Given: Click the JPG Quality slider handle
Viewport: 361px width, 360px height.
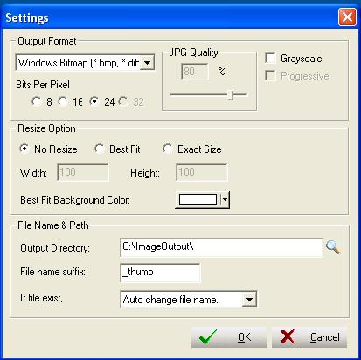Looking at the screenshot, I should coord(231,94).
